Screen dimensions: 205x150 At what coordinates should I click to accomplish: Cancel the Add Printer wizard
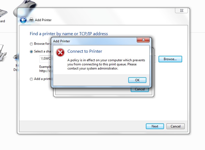[x=176, y=126]
